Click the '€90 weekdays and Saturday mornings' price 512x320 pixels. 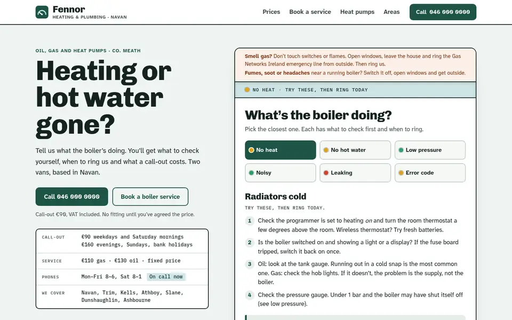pyautogui.click(x=132, y=237)
